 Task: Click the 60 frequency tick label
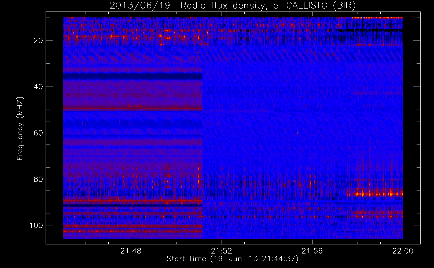coord(39,133)
